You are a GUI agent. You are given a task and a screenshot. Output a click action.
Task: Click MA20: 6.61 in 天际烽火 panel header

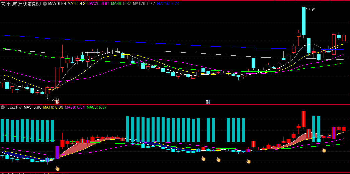click(x=75, y=107)
